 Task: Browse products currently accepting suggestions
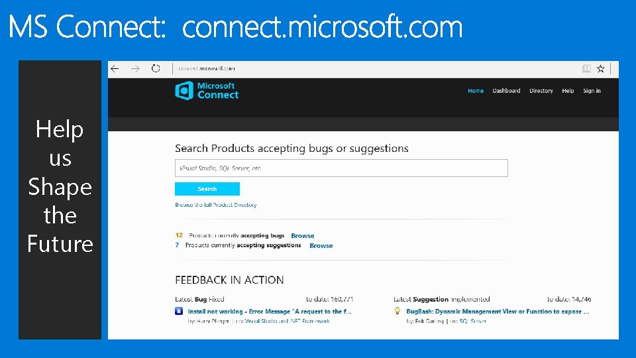tap(321, 246)
